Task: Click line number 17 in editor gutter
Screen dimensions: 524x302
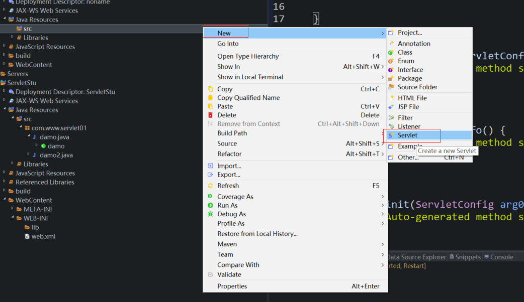Action: click(x=279, y=19)
